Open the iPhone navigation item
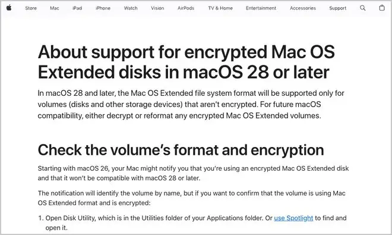The width and height of the screenshot is (392, 235). pos(103,8)
